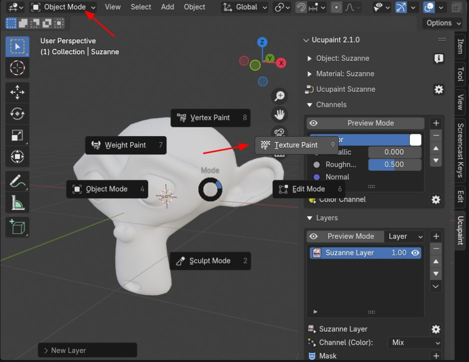Select the Transform tool
Viewport: 469px width, 362px height.
coord(18,157)
